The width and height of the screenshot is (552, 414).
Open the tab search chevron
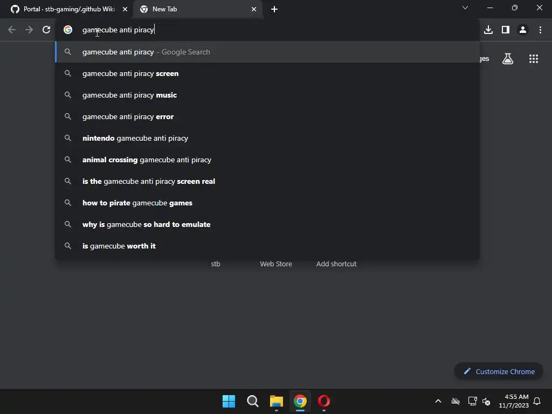tap(465, 8)
